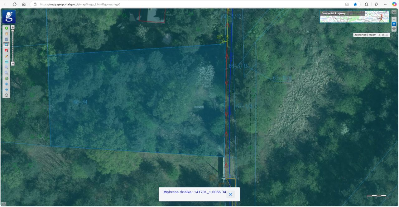
Task: Click the plus zoom button
Action: pos(13,27)
